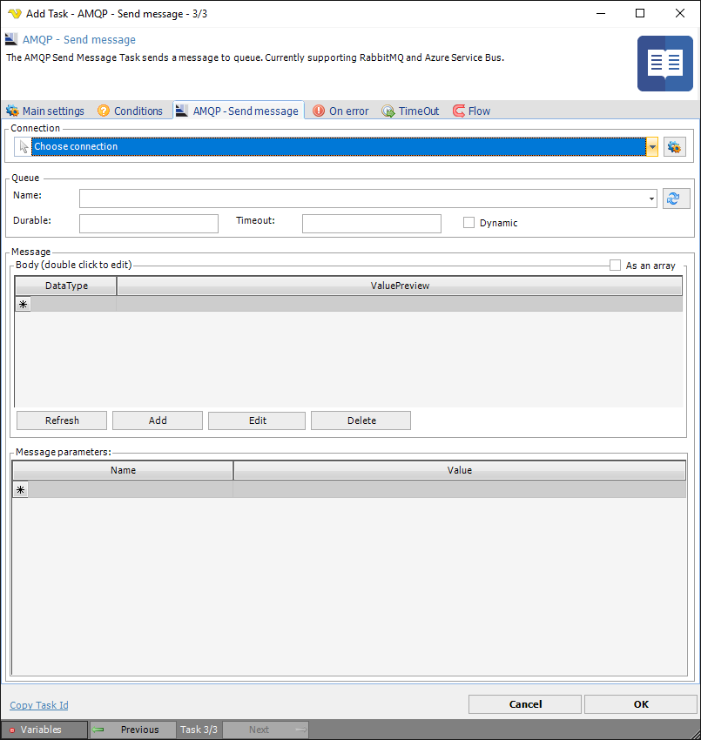The image size is (701, 740).
Task: Click the Copy Task Id link
Action: coord(39,705)
